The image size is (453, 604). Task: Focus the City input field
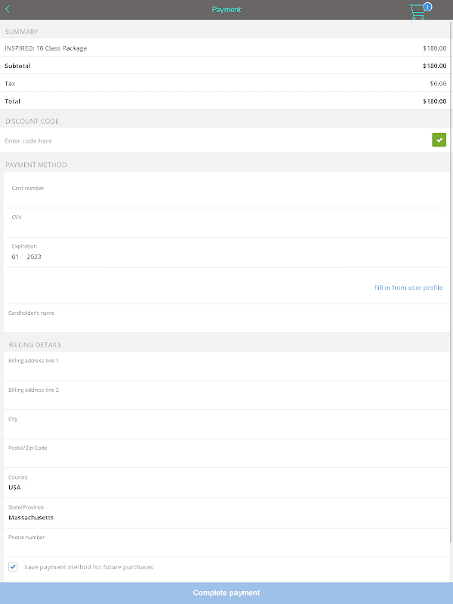tap(226, 428)
